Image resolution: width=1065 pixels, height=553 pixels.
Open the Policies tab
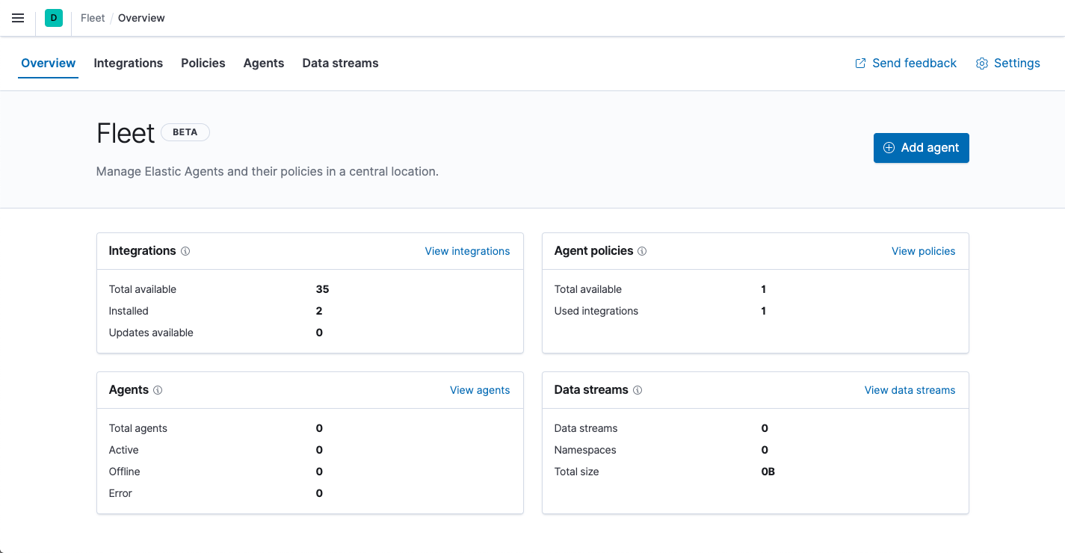pyautogui.click(x=203, y=63)
